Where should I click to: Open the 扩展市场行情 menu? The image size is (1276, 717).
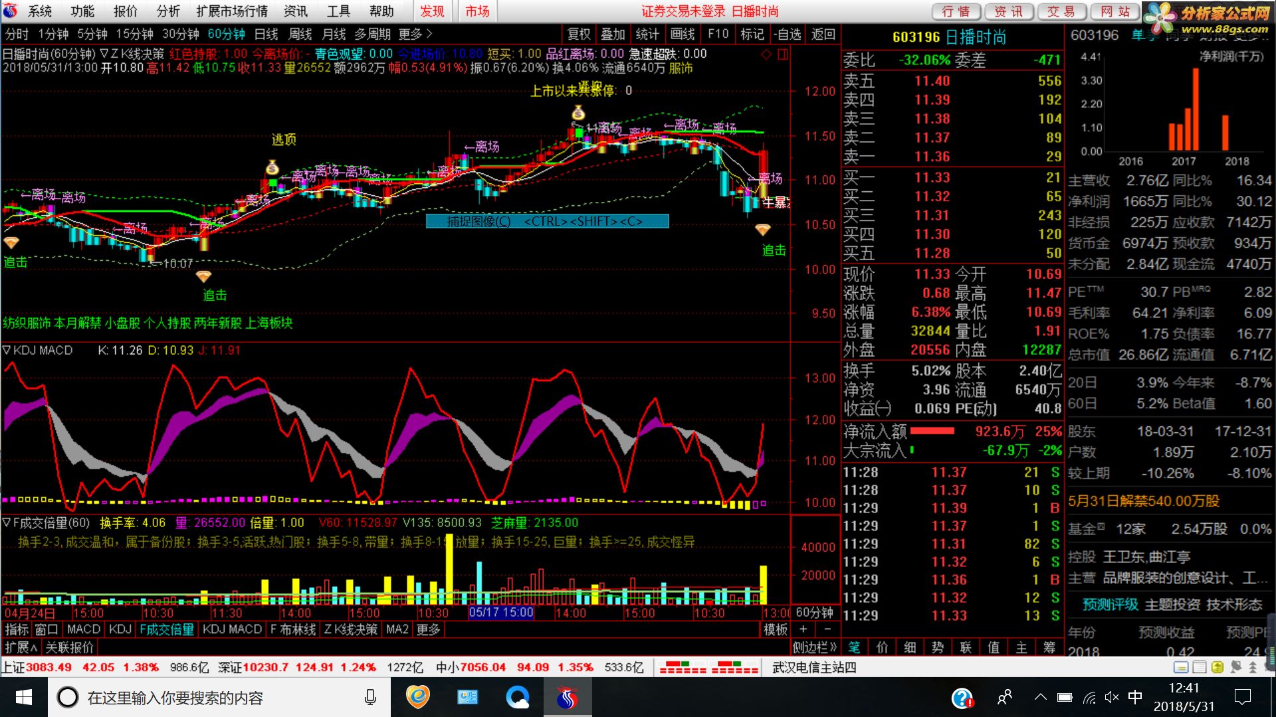tap(232, 11)
